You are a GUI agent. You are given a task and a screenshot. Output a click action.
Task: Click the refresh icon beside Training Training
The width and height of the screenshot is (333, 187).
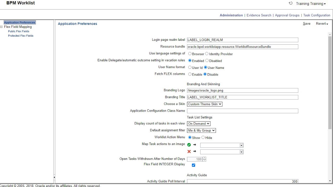[x=291, y=3]
